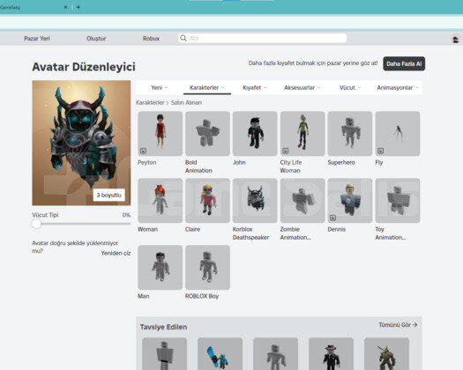Screen dimensions: 463x370
Task: Open the Aksesuarlar dropdown tab
Action: [x=302, y=87]
